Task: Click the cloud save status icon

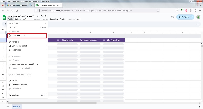Action: click(x=46, y=16)
